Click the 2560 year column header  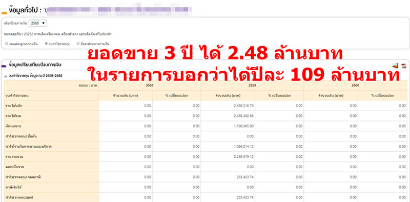355,85
